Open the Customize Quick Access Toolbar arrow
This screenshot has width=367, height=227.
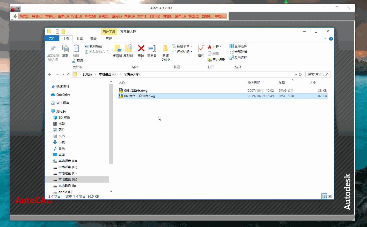(x=68, y=32)
